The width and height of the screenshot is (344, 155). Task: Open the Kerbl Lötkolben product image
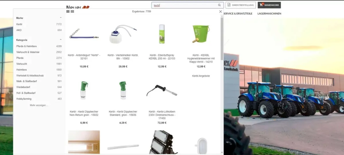point(162,91)
